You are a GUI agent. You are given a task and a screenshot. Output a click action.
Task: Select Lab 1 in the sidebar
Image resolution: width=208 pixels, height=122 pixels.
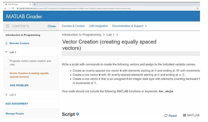click(13, 52)
